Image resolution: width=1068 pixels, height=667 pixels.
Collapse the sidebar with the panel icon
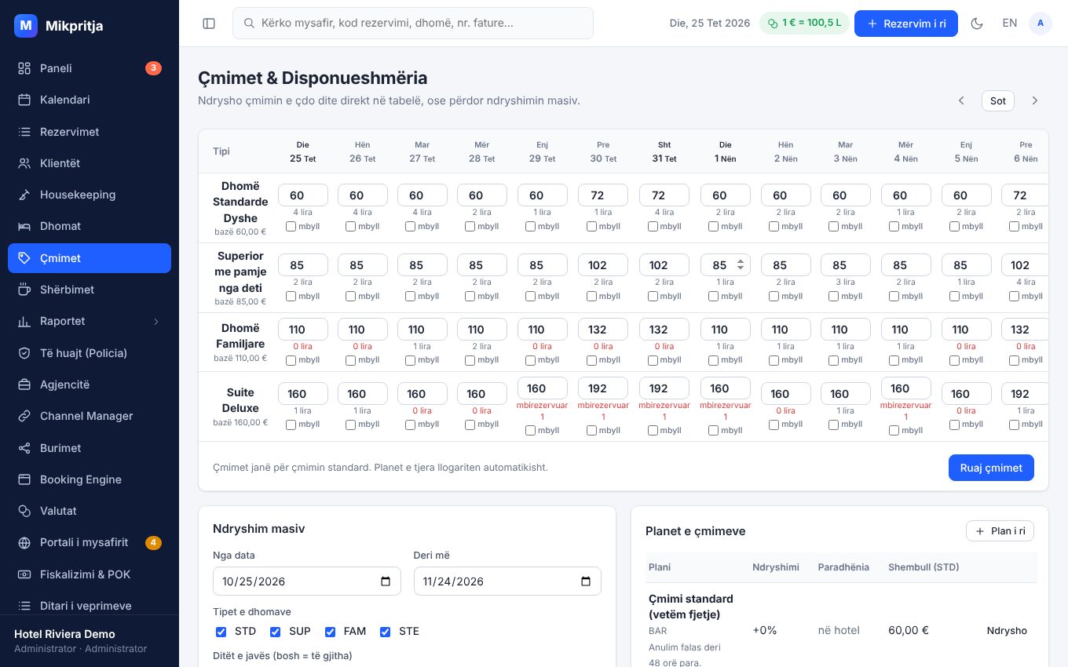click(209, 24)
